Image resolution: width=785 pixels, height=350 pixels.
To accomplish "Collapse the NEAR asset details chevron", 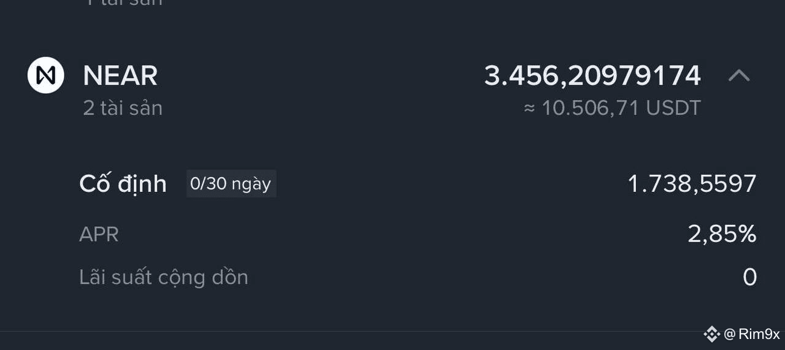I will (739, 75).
